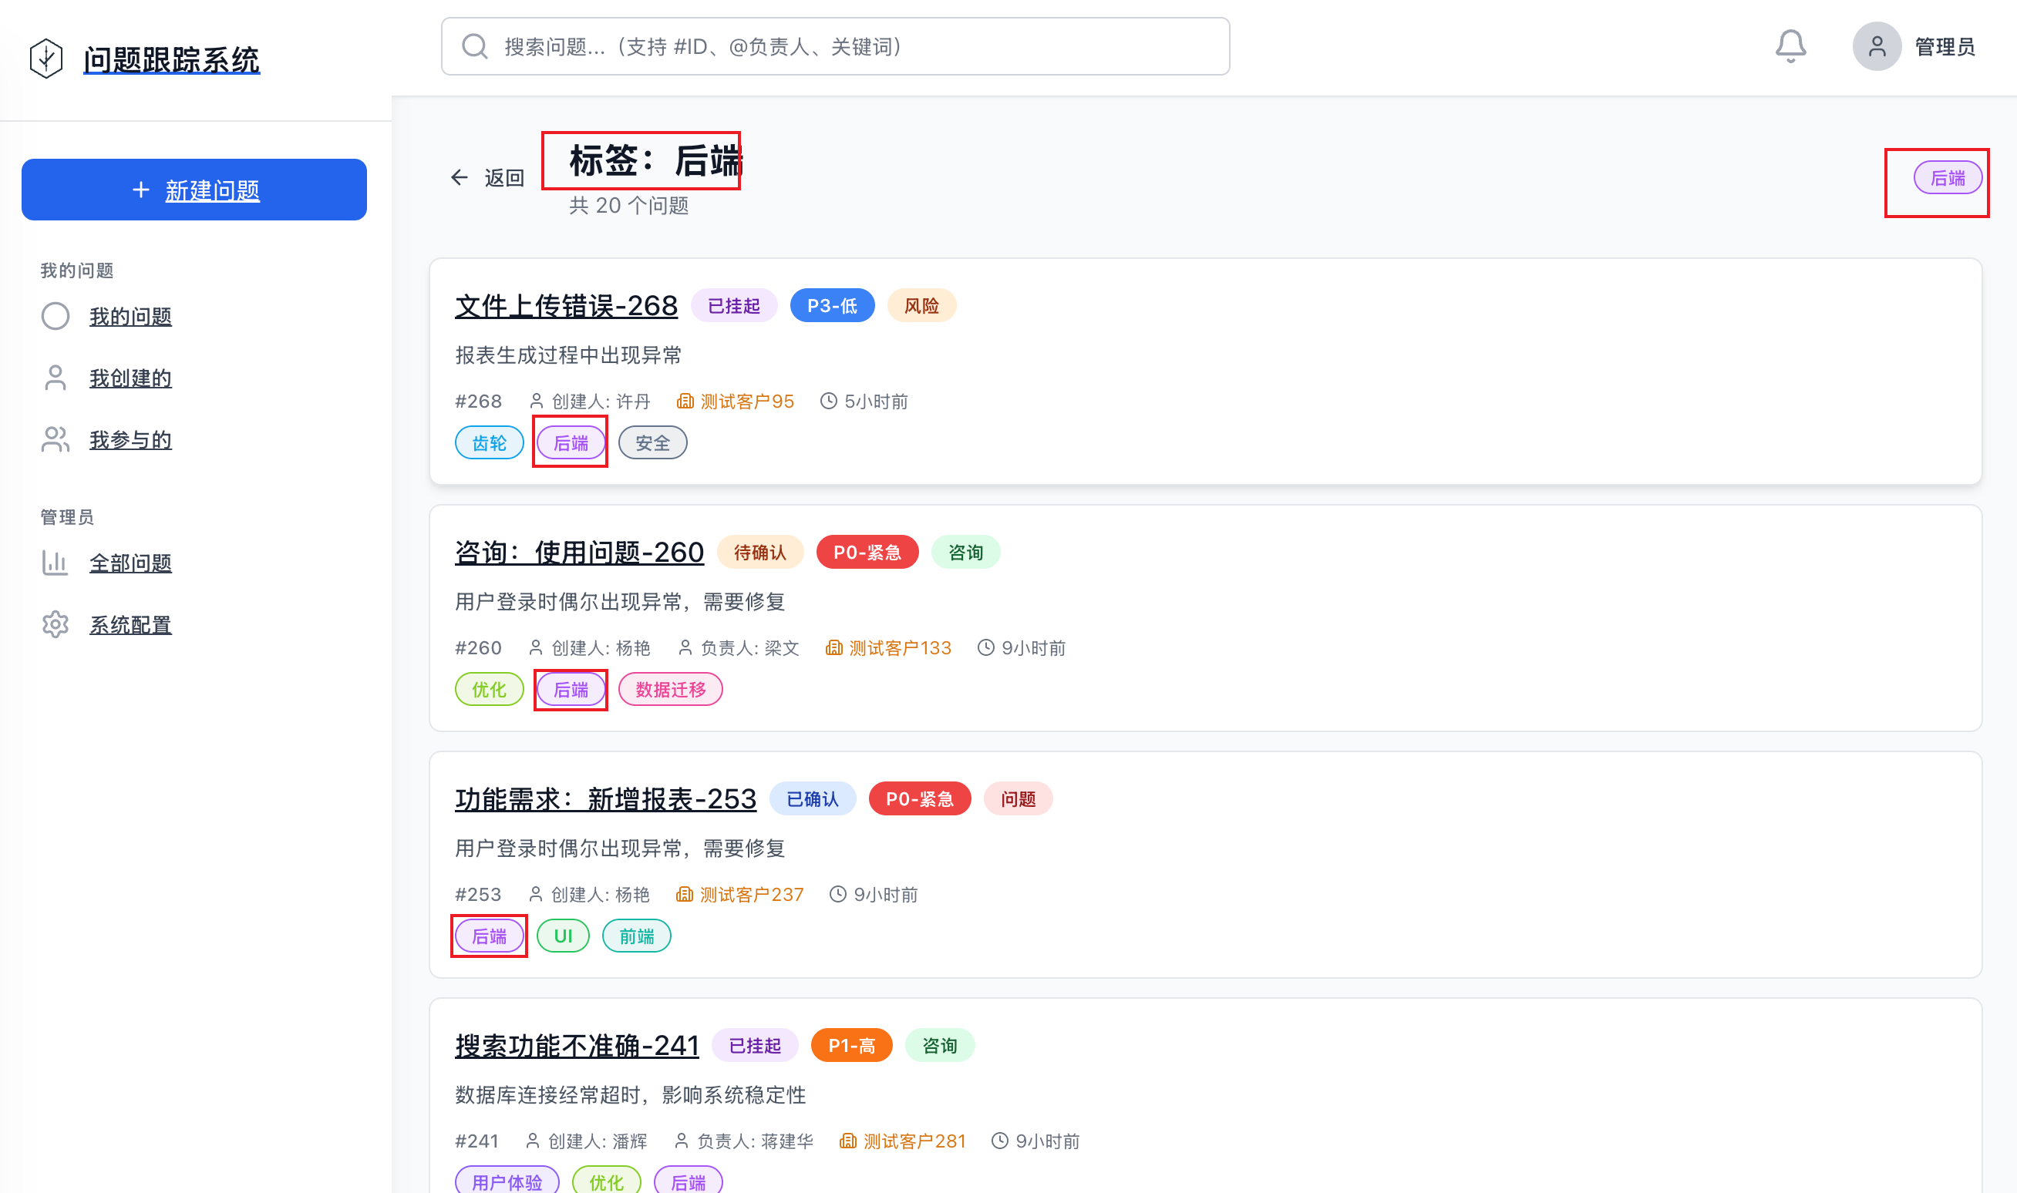Click the circle icon beside 我的问题
This screenshot has width=2017, height=1193.
pos(55,316)
